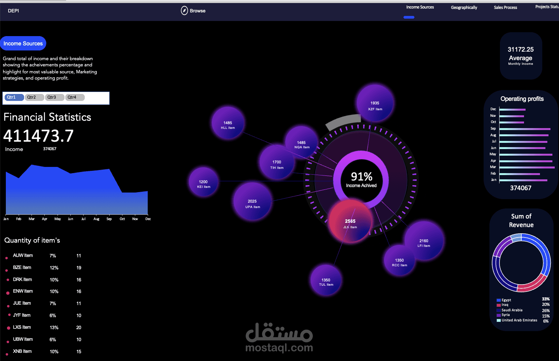Click the ENW Item row label
The width and height of the screenshot is (559, 361).
pos(23,291)
